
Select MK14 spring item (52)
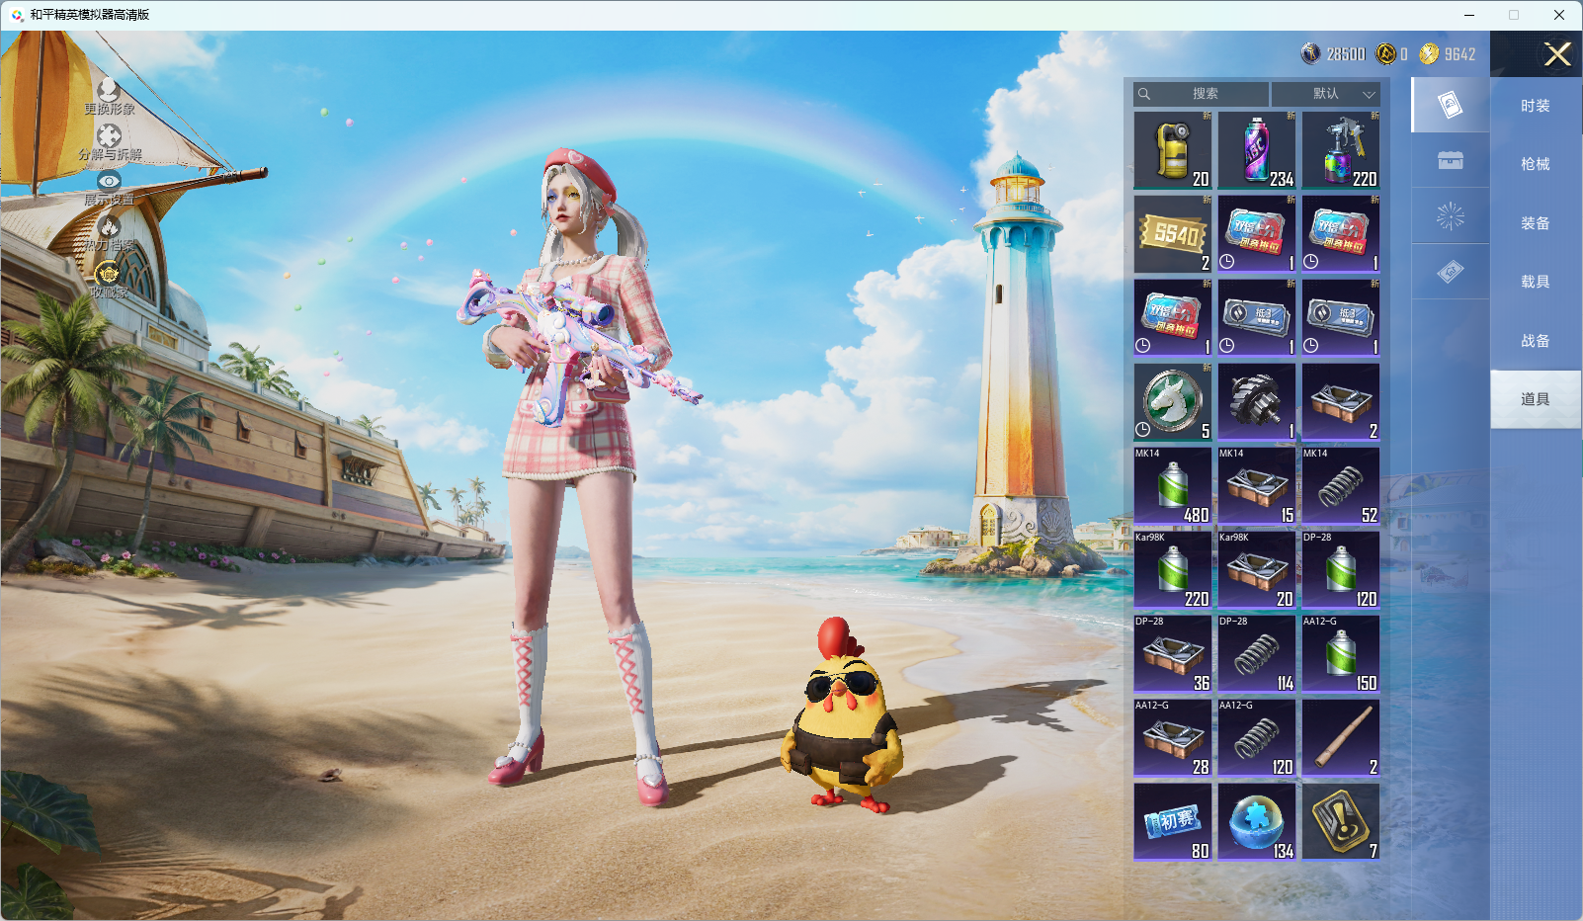pos(1341,486)
